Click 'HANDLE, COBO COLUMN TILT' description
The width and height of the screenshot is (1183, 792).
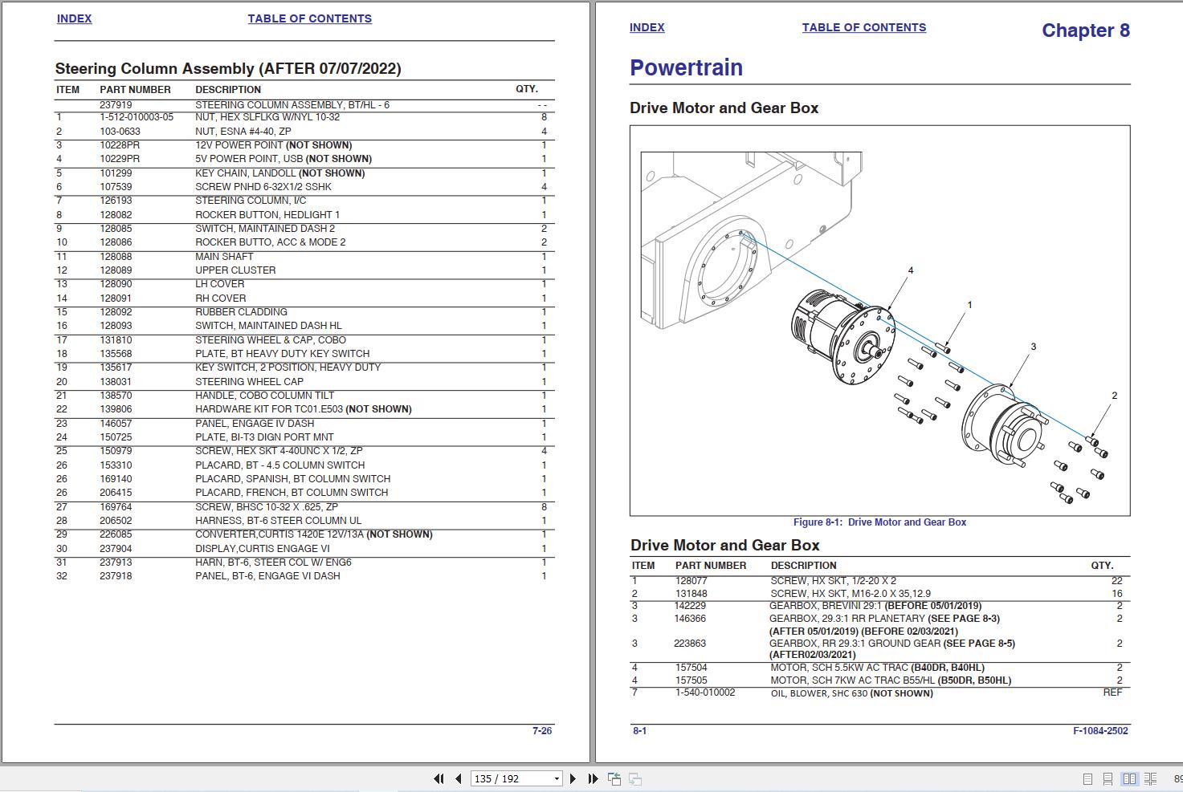point(264,396)
